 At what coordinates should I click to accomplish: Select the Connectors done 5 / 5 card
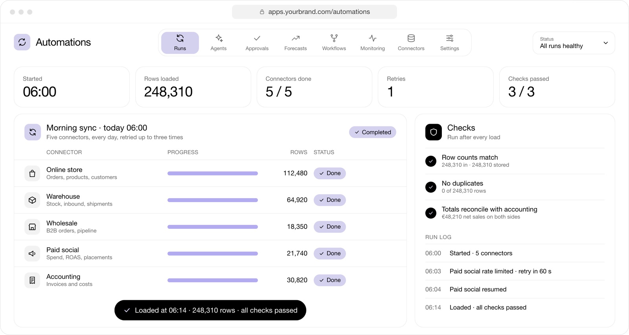pyautogui.click(x=314, y=87)
